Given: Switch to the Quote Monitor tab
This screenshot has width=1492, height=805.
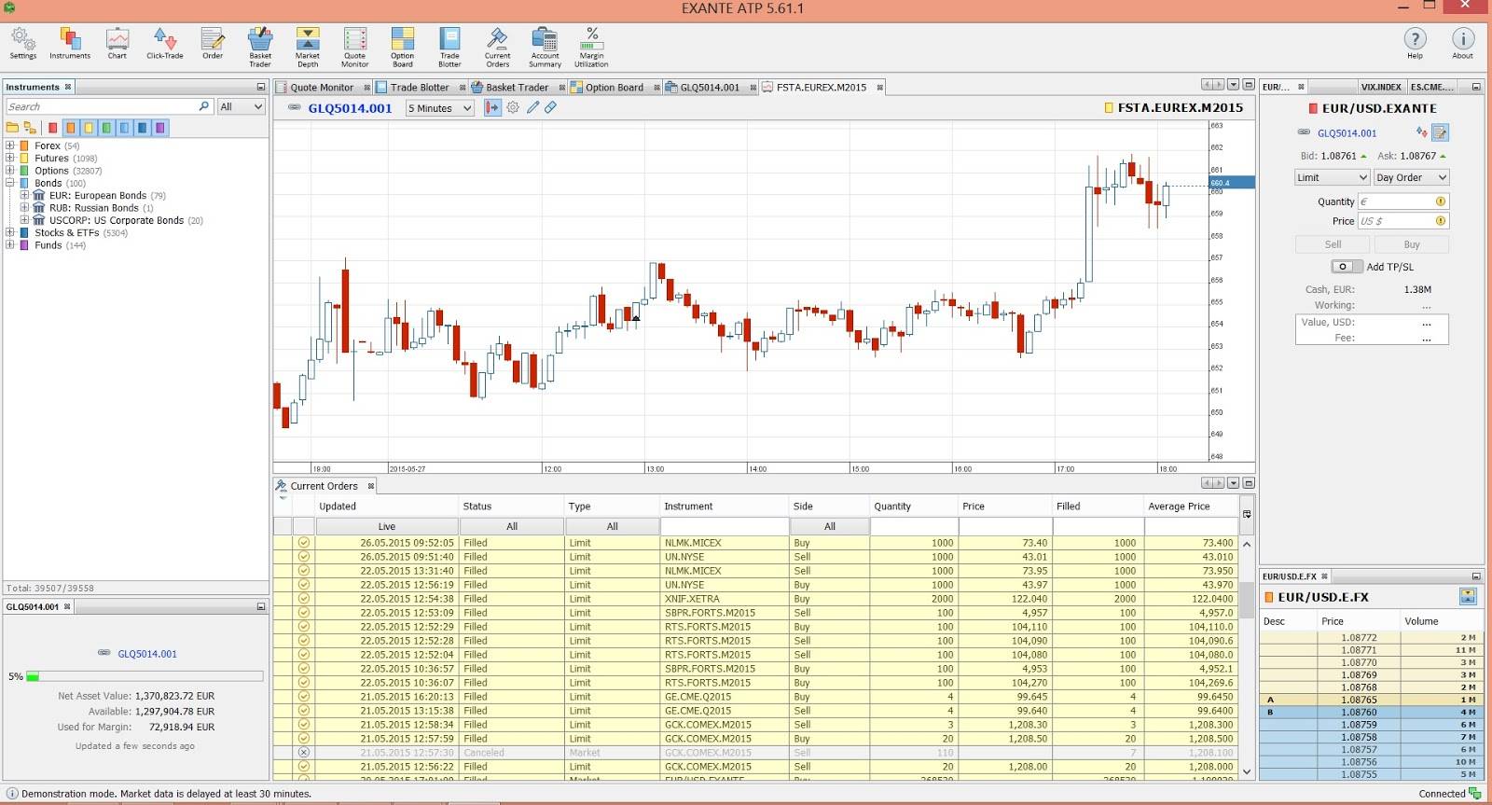Looking at the screenshot, I should pyautogui.click(x=322, y=88).
